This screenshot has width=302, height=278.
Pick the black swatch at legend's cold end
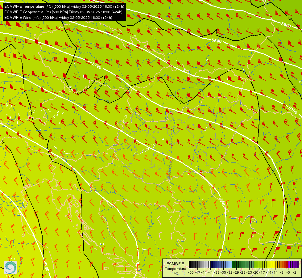pos(190,264)
